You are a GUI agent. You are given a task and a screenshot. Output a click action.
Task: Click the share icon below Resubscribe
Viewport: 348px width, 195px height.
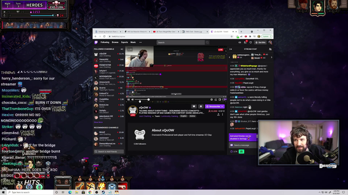pyautogui.click(x=219, y=114)
